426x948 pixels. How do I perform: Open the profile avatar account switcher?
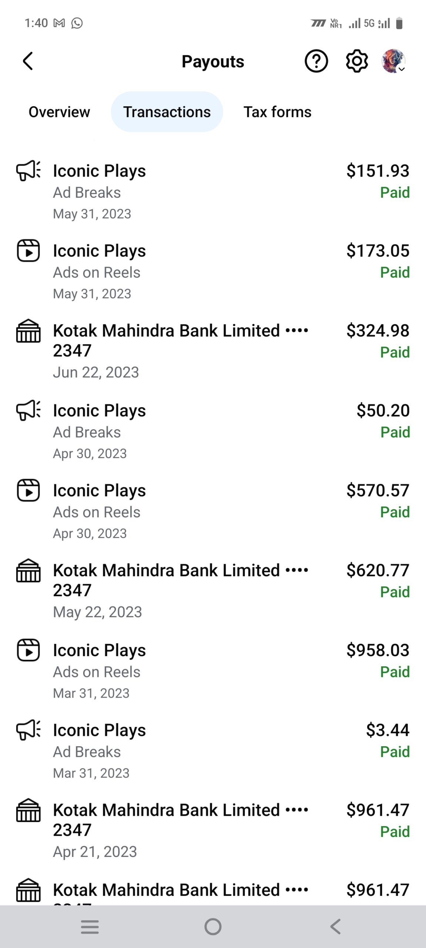(393, 61)
